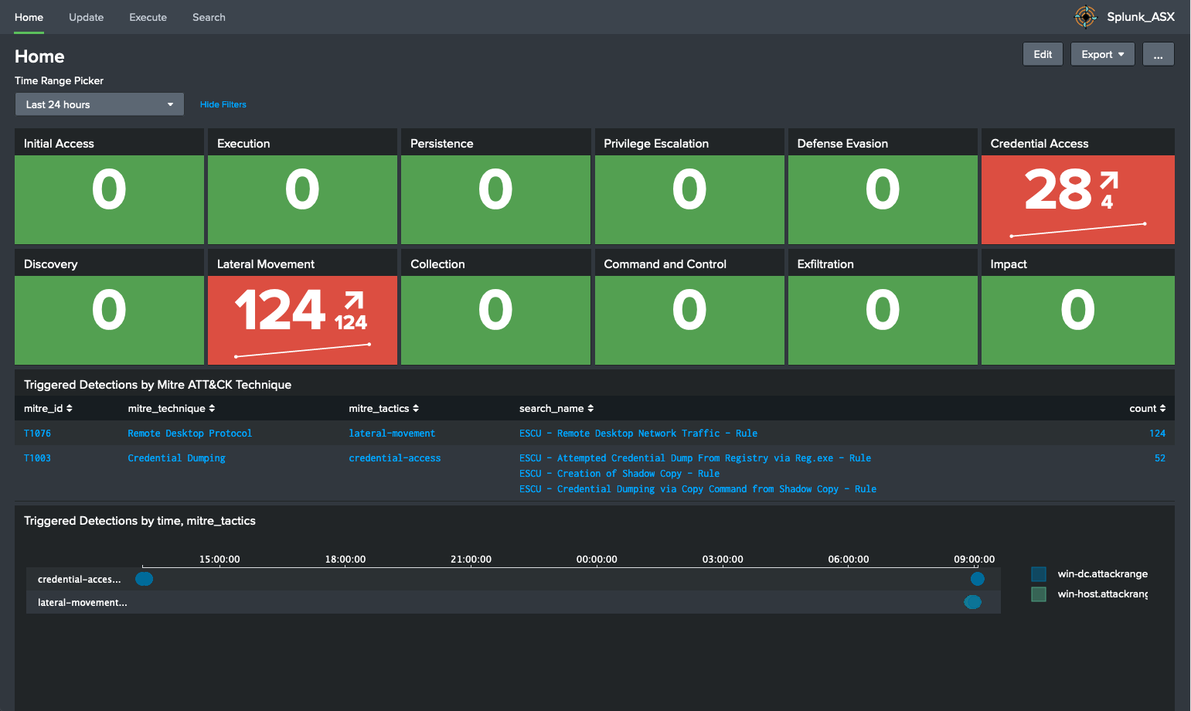Click the early credential-access timeline dot

coord(144,579)
